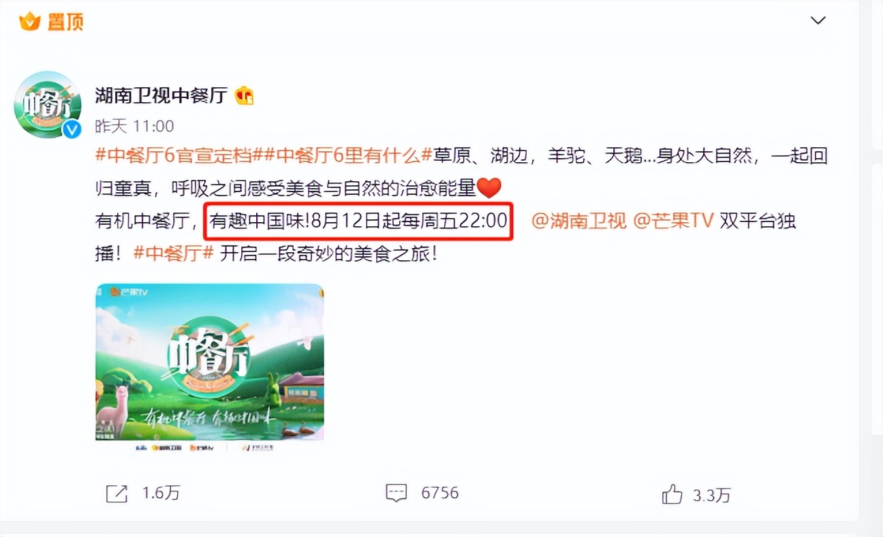Click the red heart emoji in post
Screen dimensions: 883x537
[x=489, y=187]
